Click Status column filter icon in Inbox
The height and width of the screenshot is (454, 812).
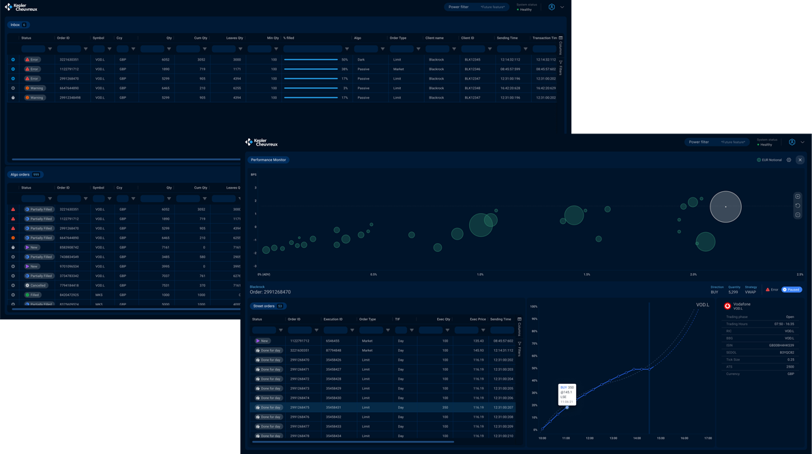50,49
